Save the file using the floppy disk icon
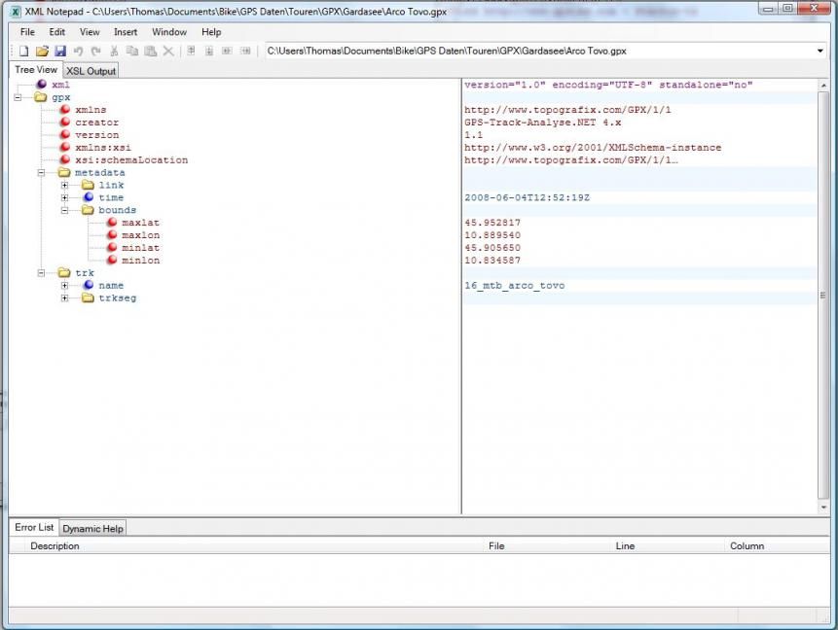Screen dimensions: 838x630 coord(59,51)
